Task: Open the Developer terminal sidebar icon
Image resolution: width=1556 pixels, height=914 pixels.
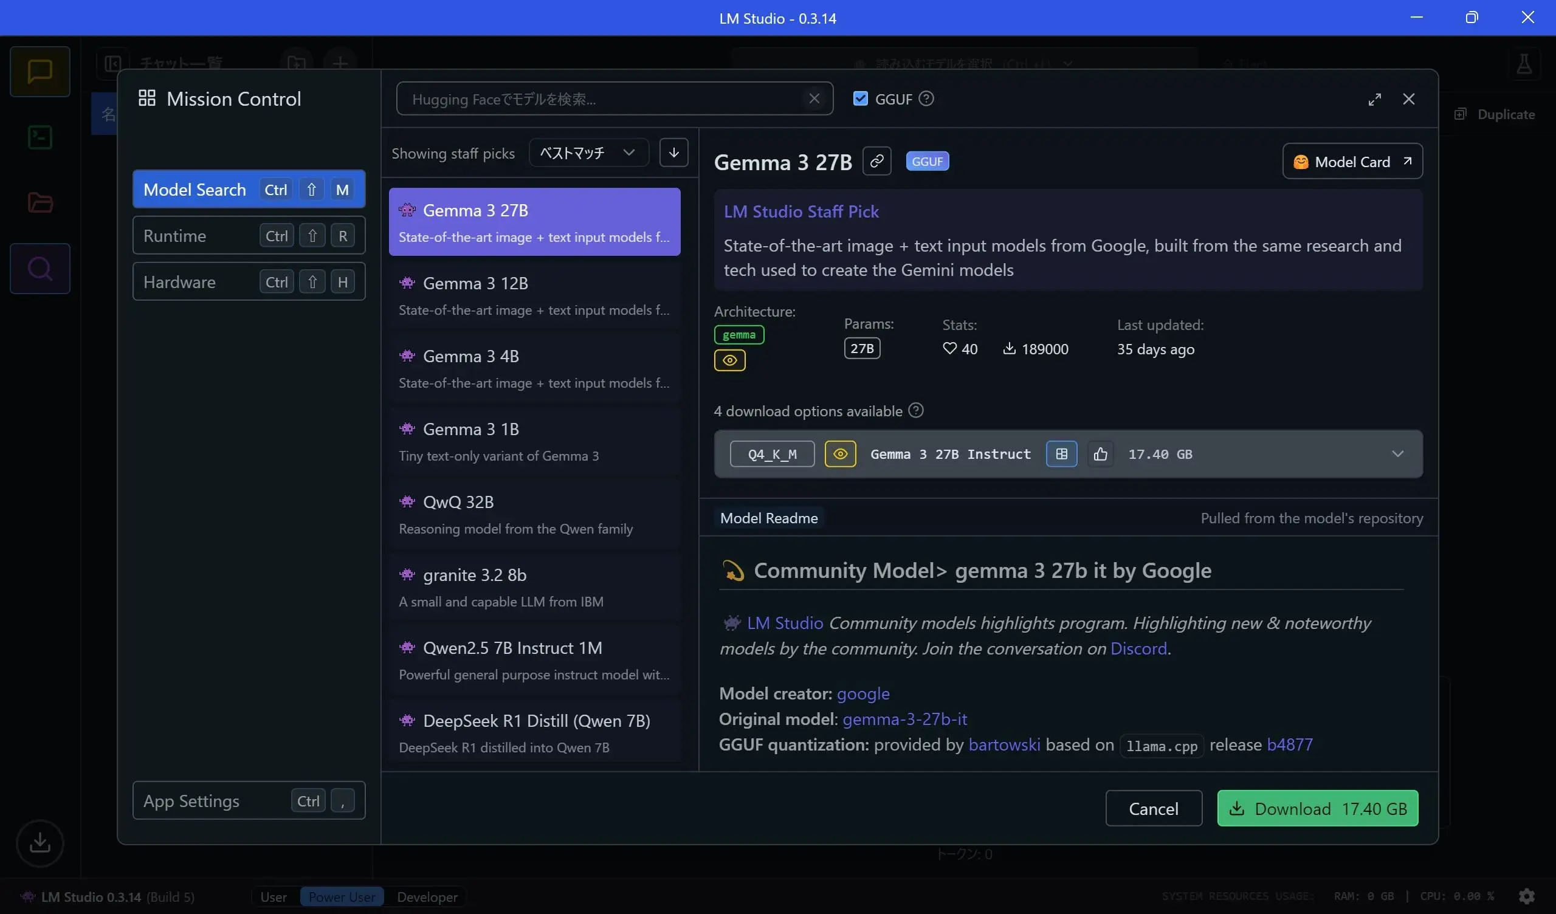Action: (x=40, y=137)
